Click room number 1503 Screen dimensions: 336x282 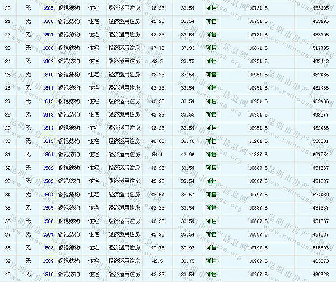coord(48,181)
